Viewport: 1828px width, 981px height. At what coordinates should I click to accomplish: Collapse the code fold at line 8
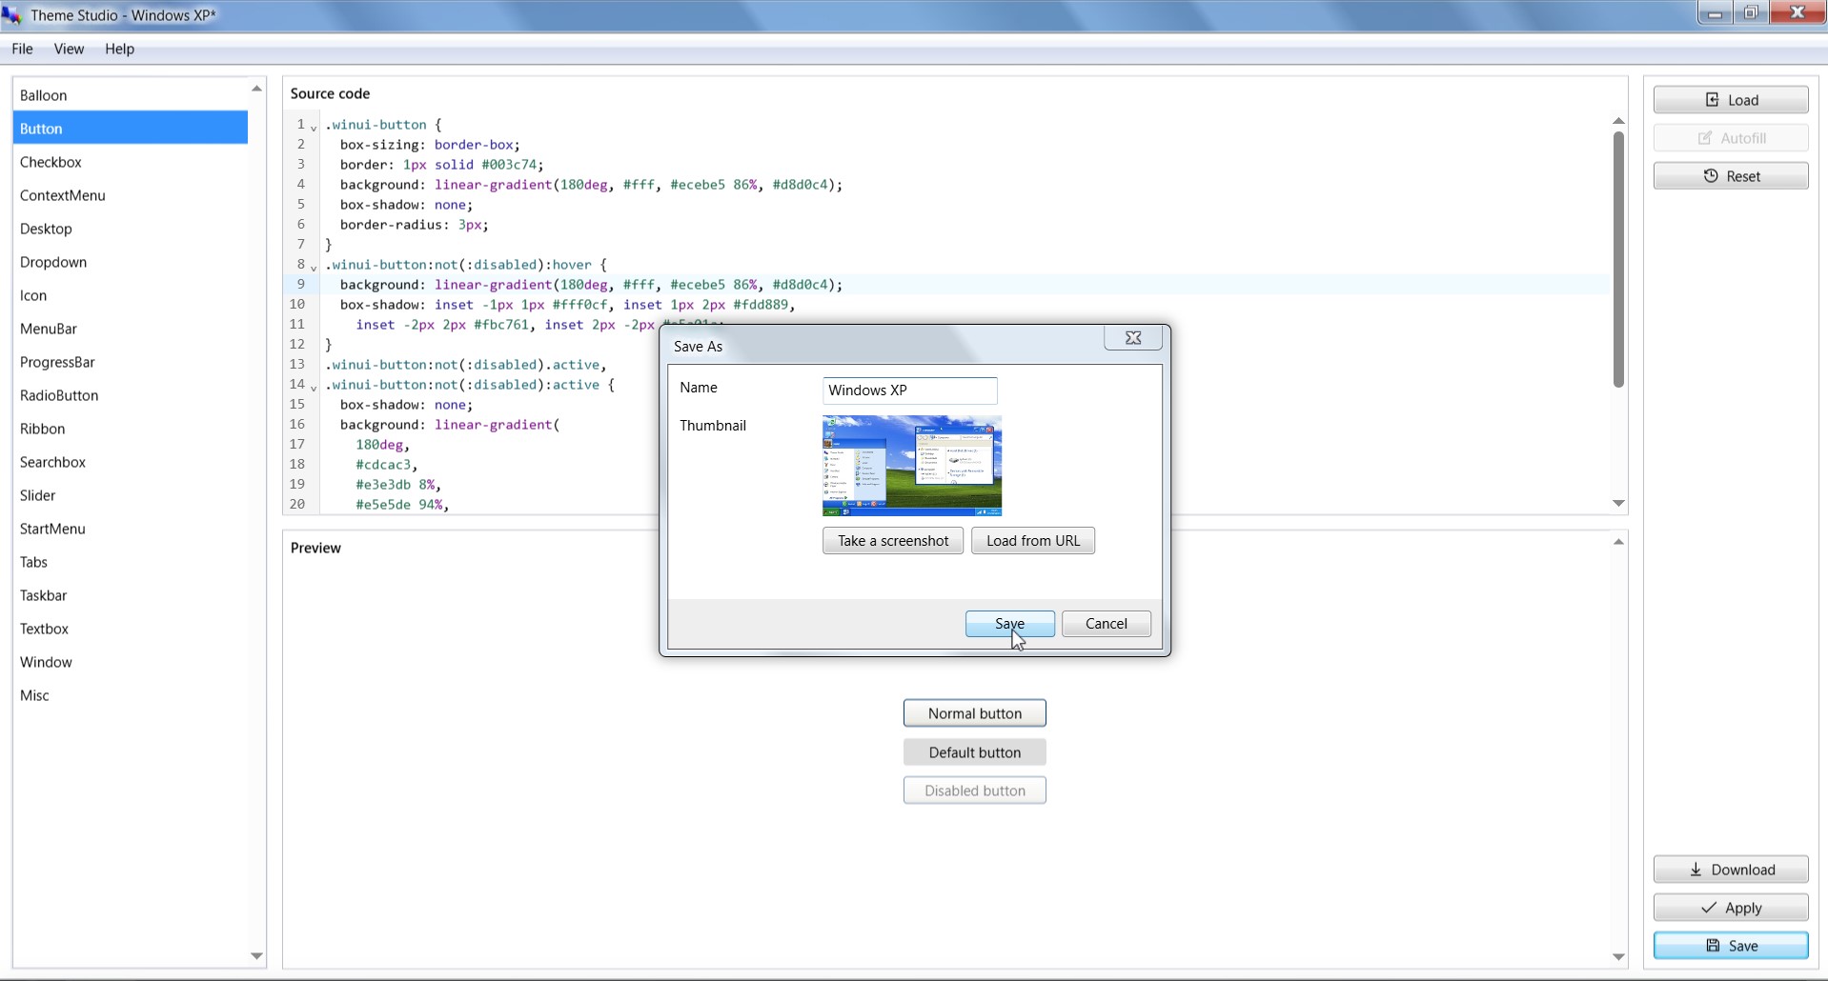[314, 268]
